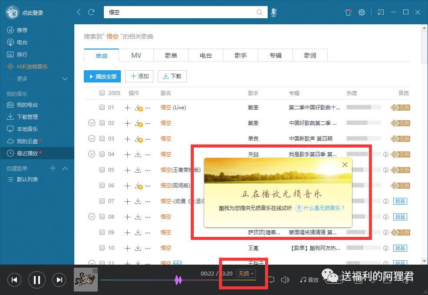Click the 添加 button

[139, 76]
